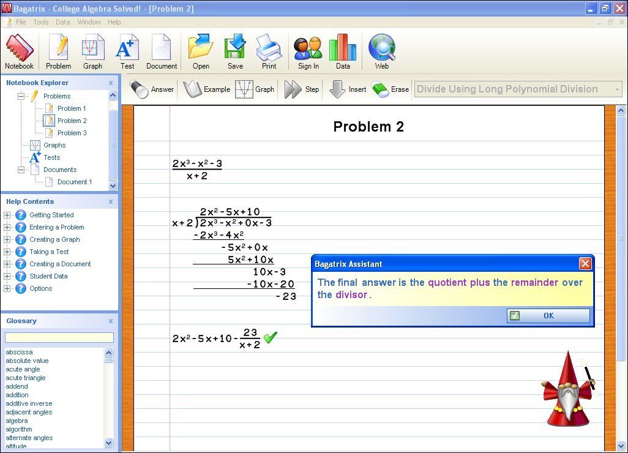Open the Print icon
The image size is (628, 453).
269,51
